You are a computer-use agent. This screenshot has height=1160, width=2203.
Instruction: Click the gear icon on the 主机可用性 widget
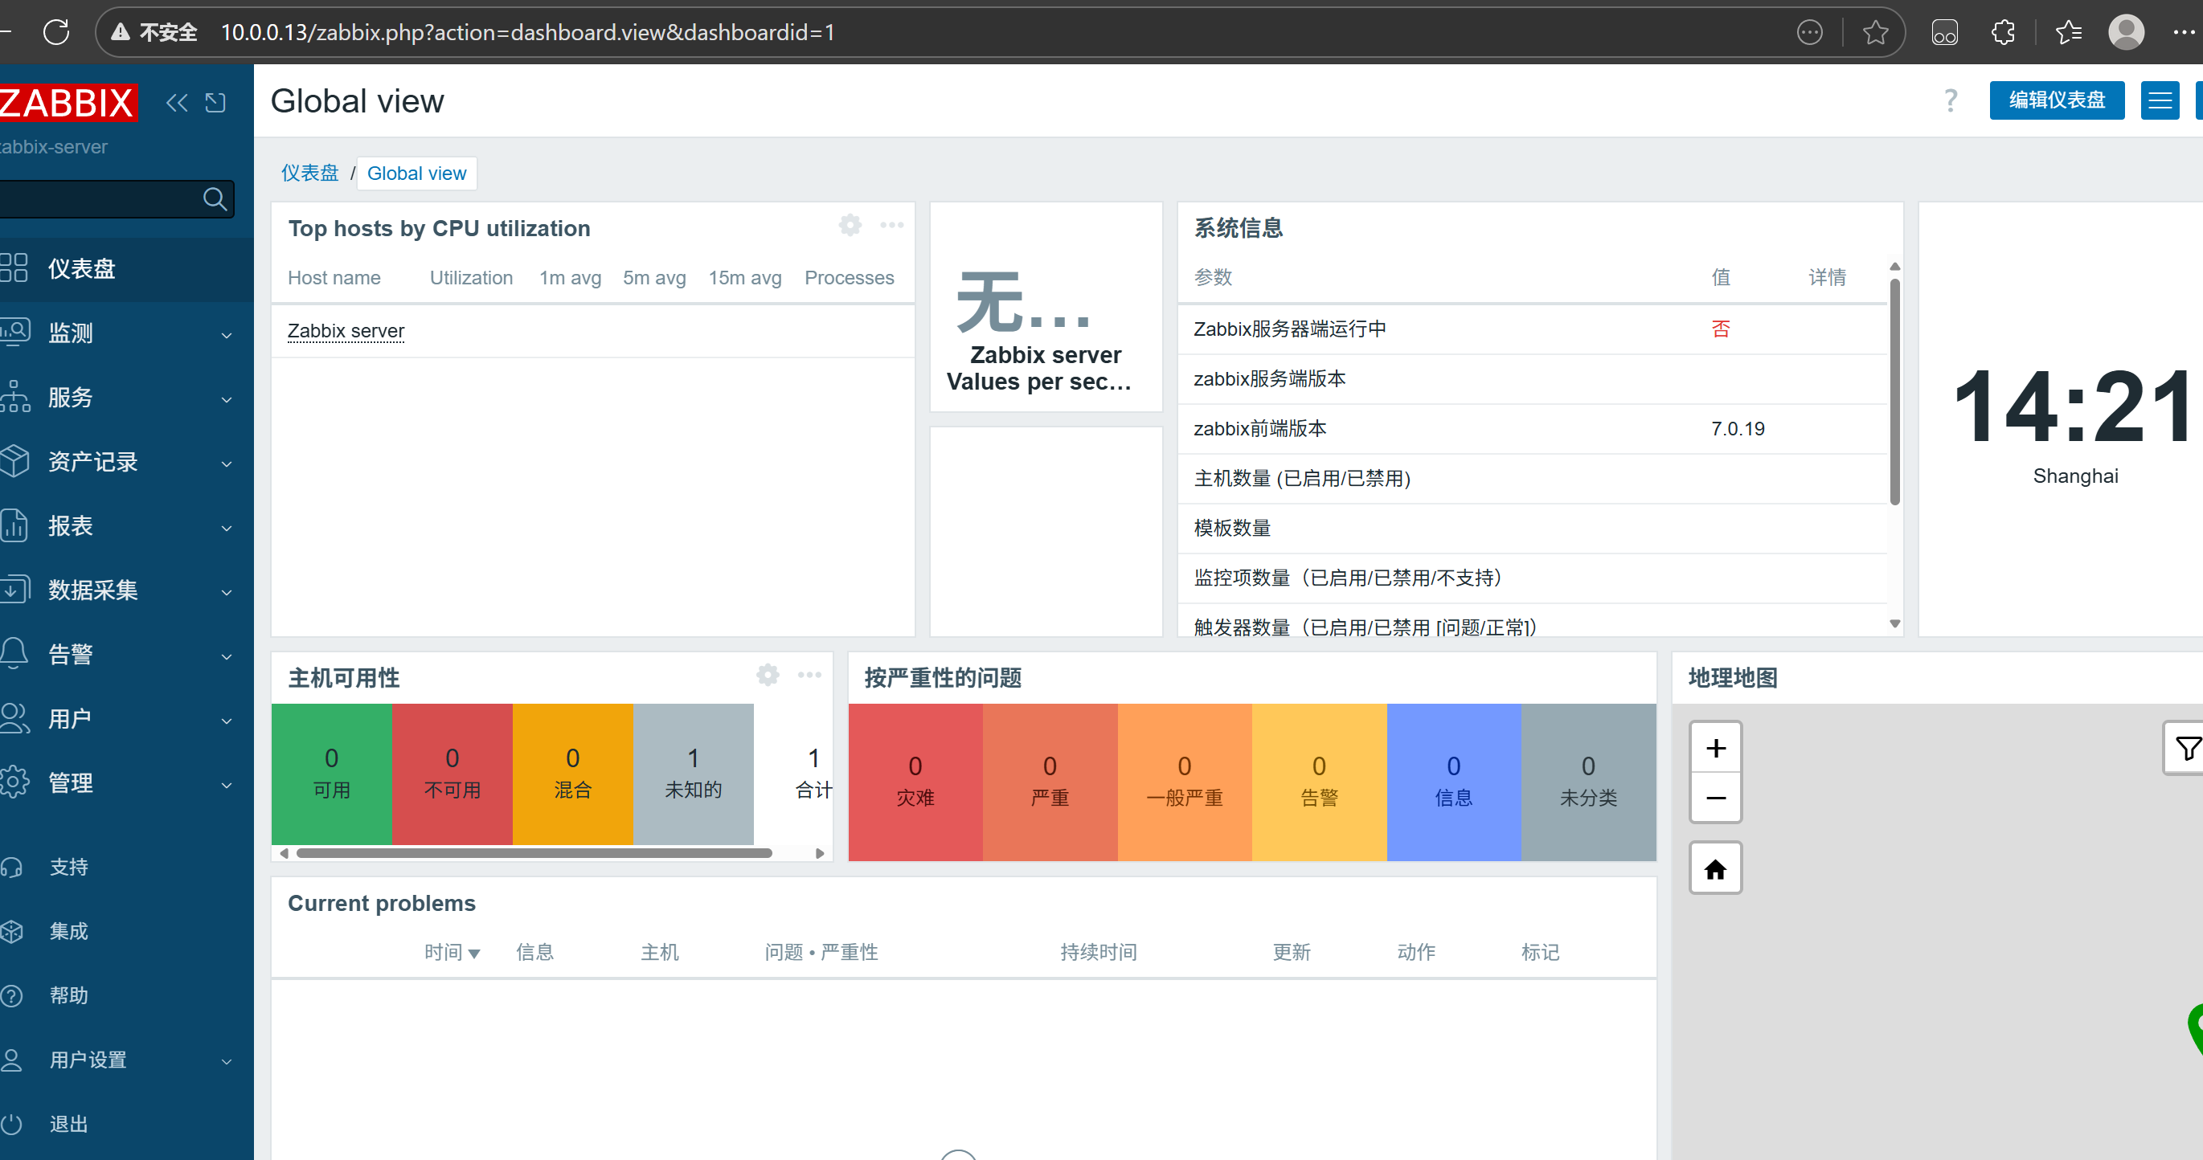(767, 676)
